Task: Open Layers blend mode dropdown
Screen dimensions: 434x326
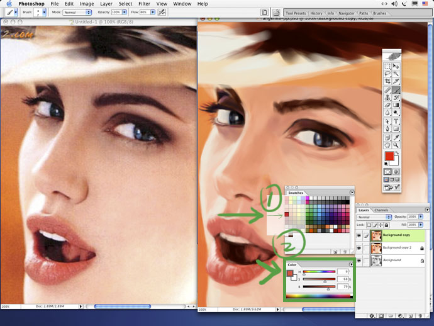Action: pos(374,217)
